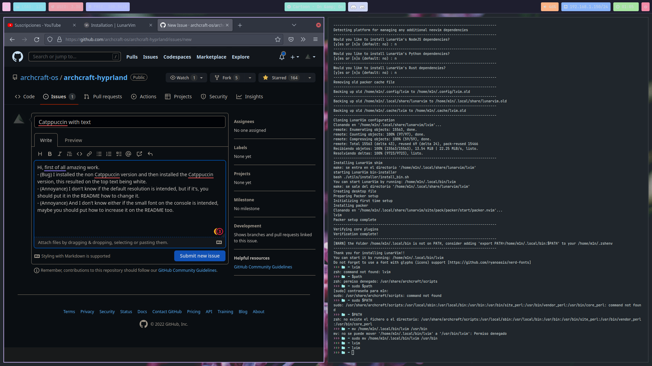Insert a numbered list in the comment
Viewport: 652px width, 366px height.
[x=109, y=154]
